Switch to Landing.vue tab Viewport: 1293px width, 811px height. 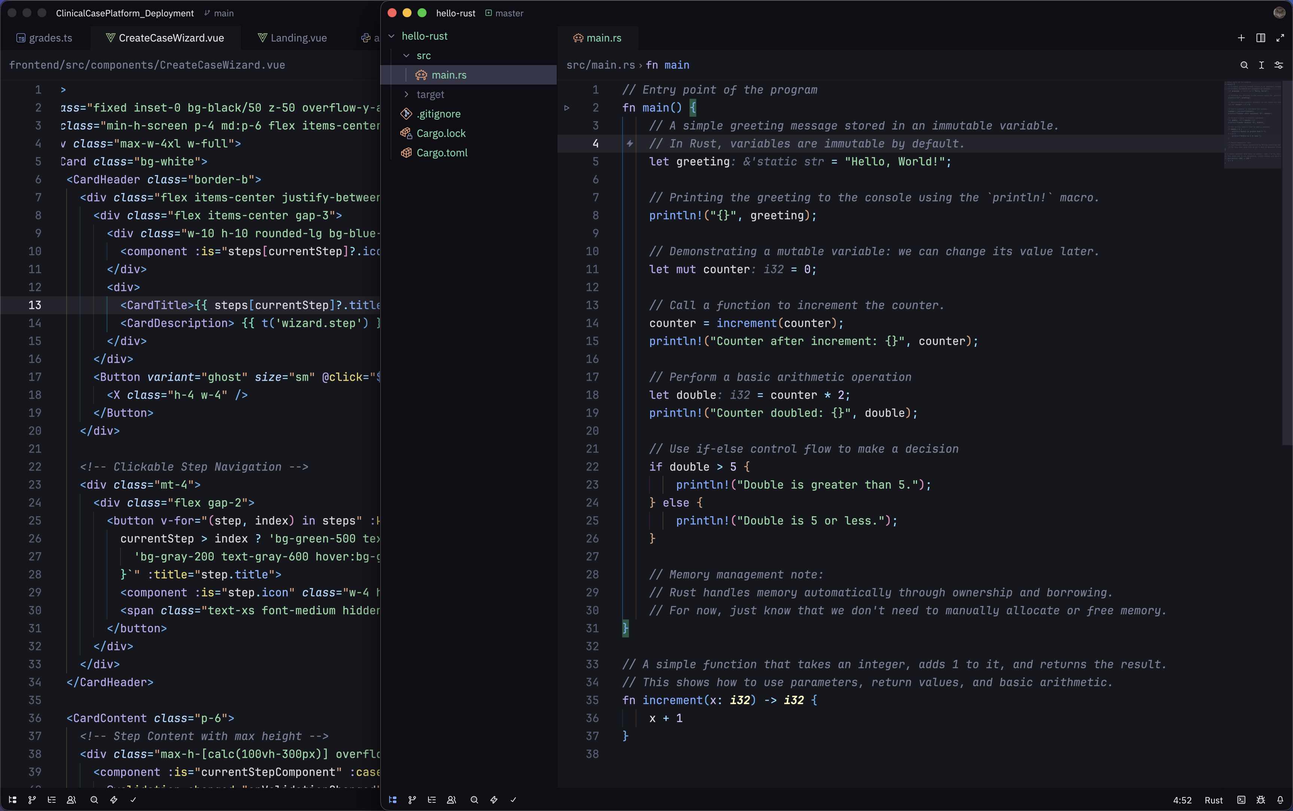pyautogui.click(x=293, y=37)
